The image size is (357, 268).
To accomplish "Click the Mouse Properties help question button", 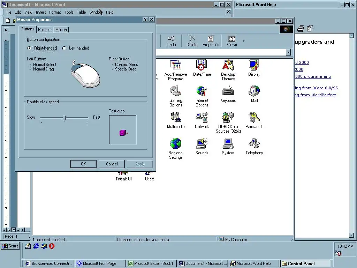I will (145, 20).
